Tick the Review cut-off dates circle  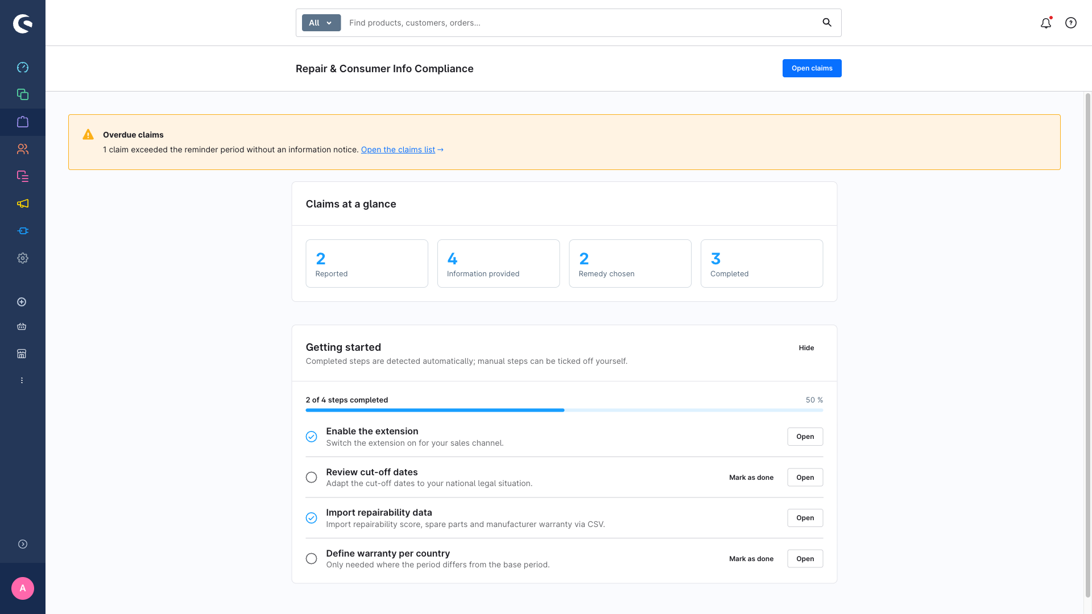pyautogui.click(x=311, y=478)
